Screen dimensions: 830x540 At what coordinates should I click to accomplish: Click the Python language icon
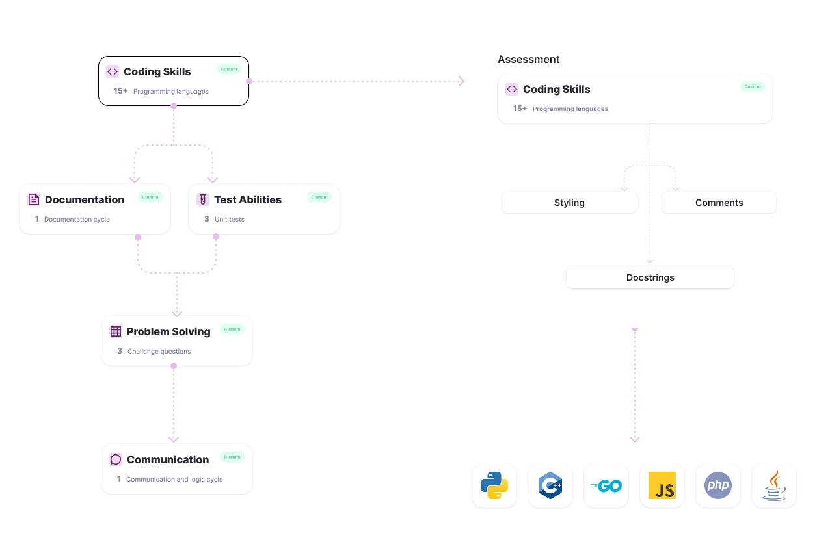tap(494, 485)
